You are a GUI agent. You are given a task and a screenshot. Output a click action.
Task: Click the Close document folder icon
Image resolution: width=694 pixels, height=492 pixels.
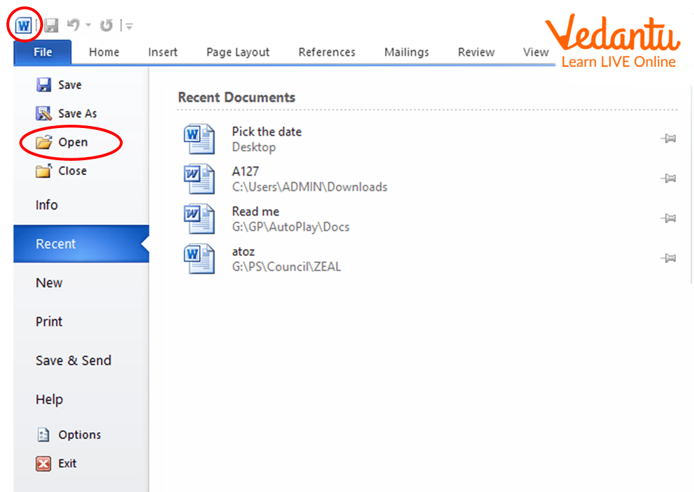click(44, 171)
